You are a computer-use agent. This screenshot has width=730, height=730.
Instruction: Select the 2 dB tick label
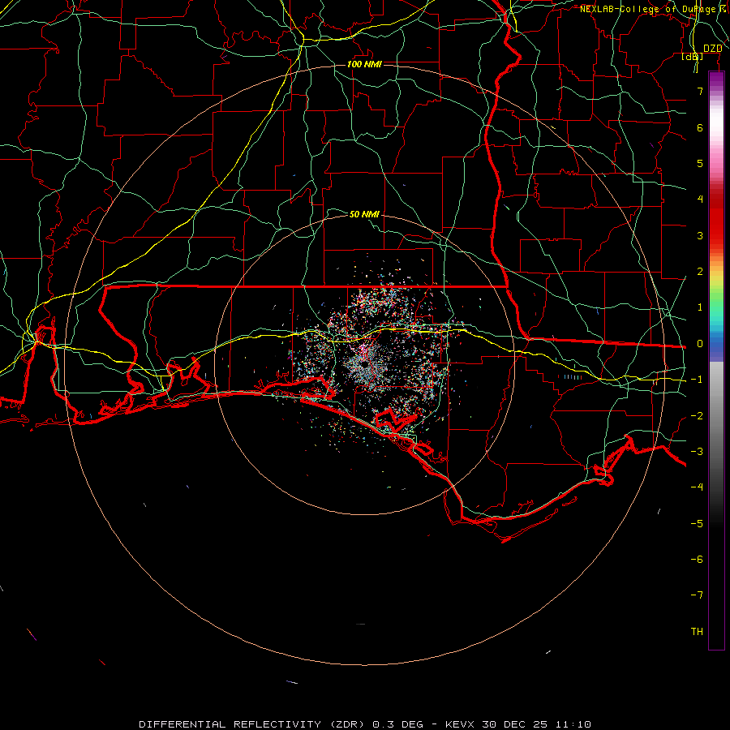click(700, 272)
